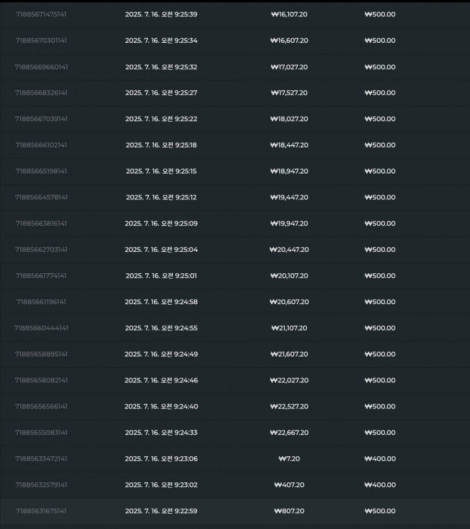Select the 9:25:27 timestamp entry

click(x=161, y=93)
